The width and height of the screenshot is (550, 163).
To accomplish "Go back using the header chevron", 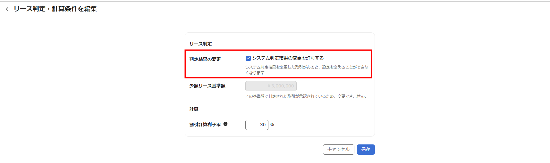I will 7,9.
